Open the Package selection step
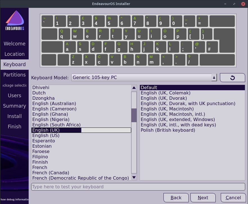The image size is (248, 204). [x=15, y=85]
